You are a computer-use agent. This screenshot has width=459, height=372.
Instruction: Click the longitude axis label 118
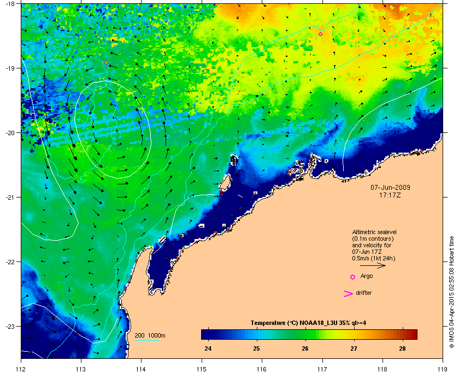382,369
